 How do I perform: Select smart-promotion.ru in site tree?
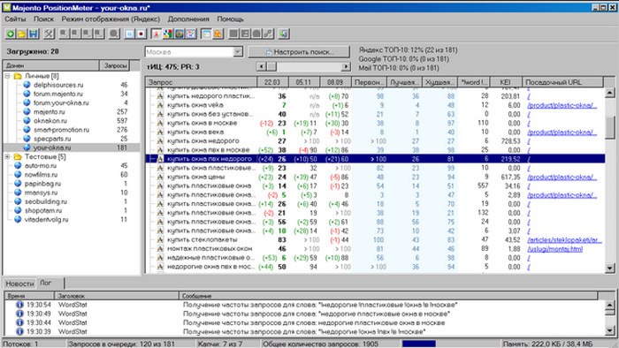point(61,130)
